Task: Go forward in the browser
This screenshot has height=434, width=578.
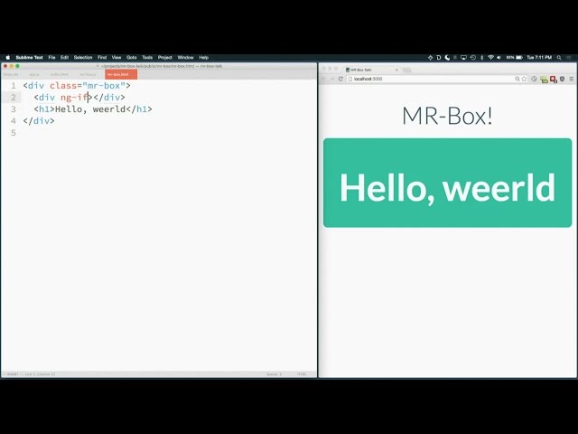Action: 332,79
